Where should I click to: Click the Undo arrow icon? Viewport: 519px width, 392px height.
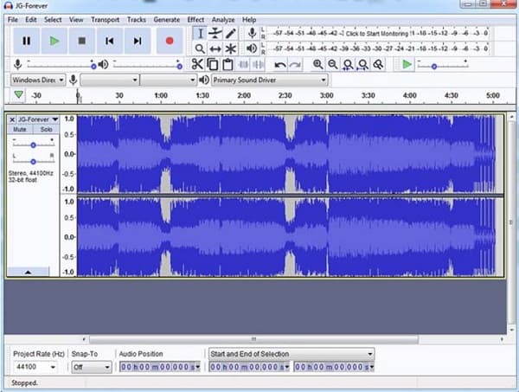coord(279,64)
